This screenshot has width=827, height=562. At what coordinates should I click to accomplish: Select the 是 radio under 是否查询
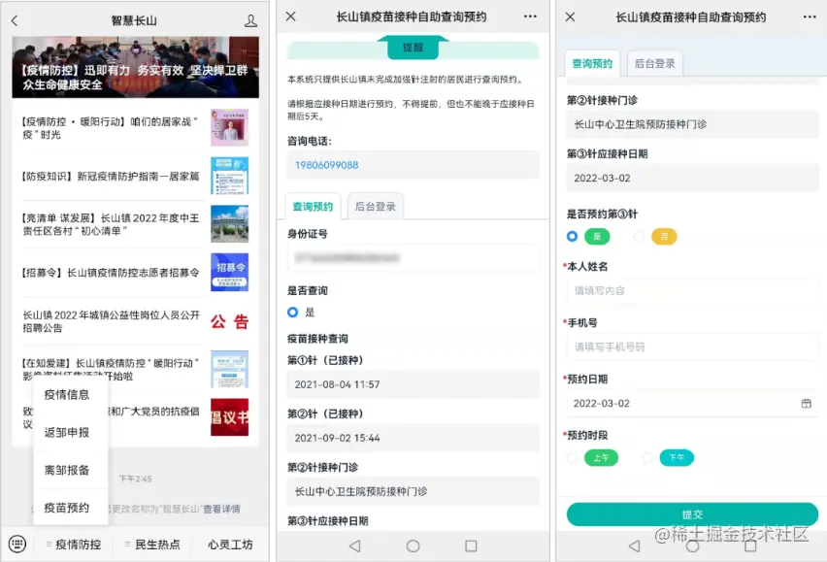click(293, 313)
